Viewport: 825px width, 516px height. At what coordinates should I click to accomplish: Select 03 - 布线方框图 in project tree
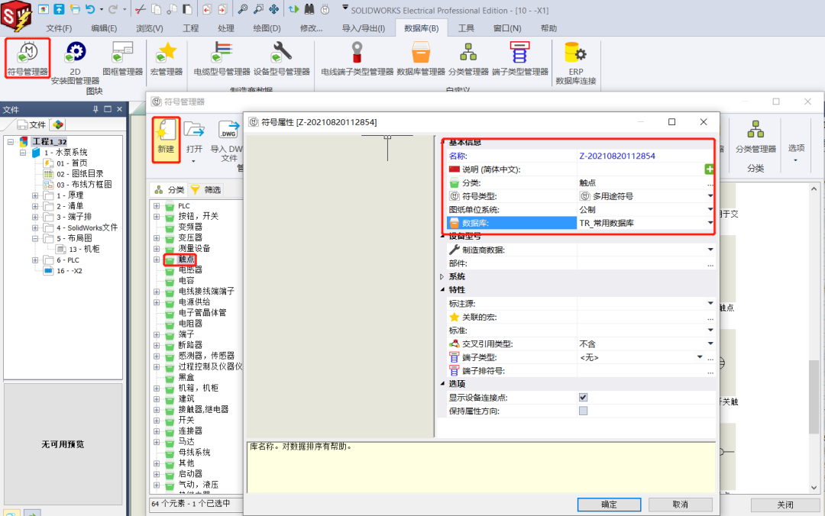click(x=84, y=184)
